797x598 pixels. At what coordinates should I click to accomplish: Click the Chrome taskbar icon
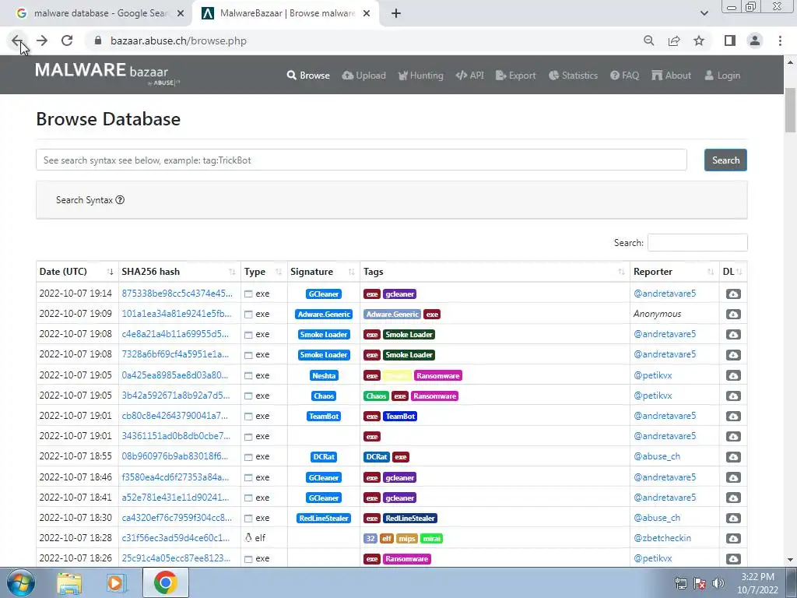click(x=165, y=582)
